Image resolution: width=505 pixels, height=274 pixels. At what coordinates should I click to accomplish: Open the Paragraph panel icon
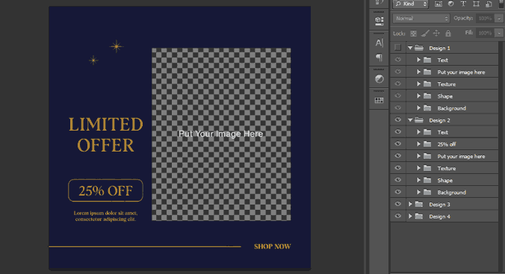(x=379, y=57)
